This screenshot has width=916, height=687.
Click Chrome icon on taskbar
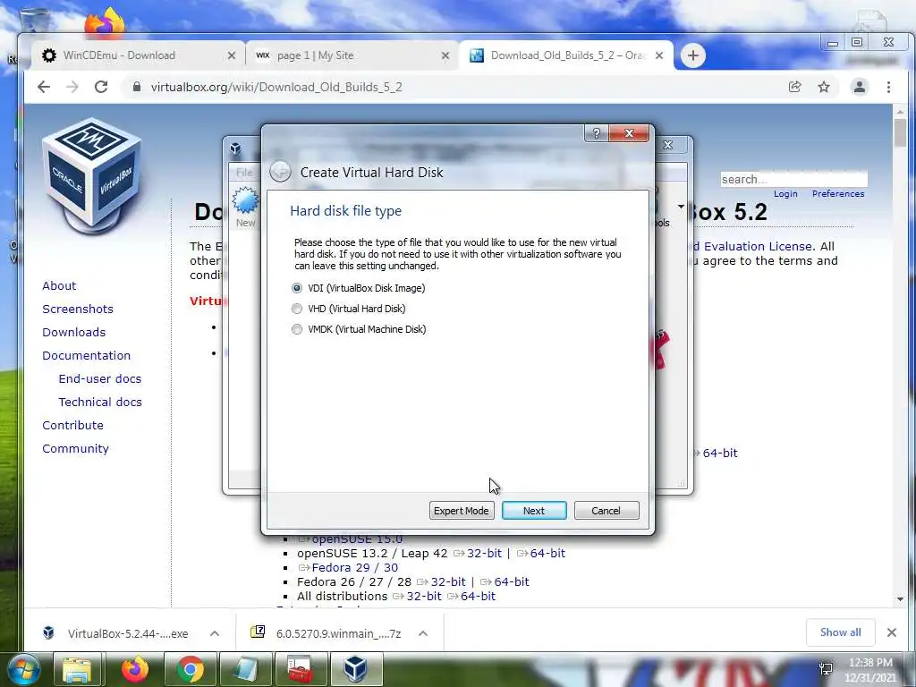(190, 670)
